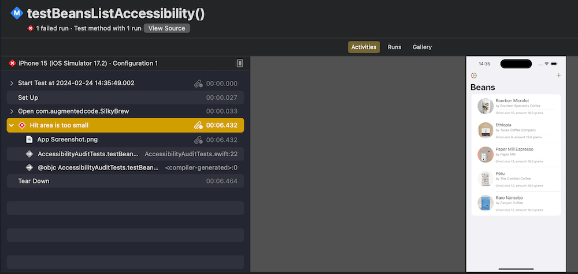The image size is (578, 274).
Task: Click the blue M test method icon
Action: point(17,14)
